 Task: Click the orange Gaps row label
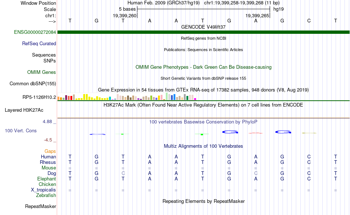click(x=50, y=151)
